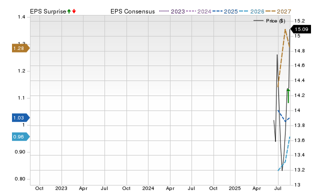The image size is (320, 191).
Task: Click the EPS Surprise label
Action: point(48,11)
